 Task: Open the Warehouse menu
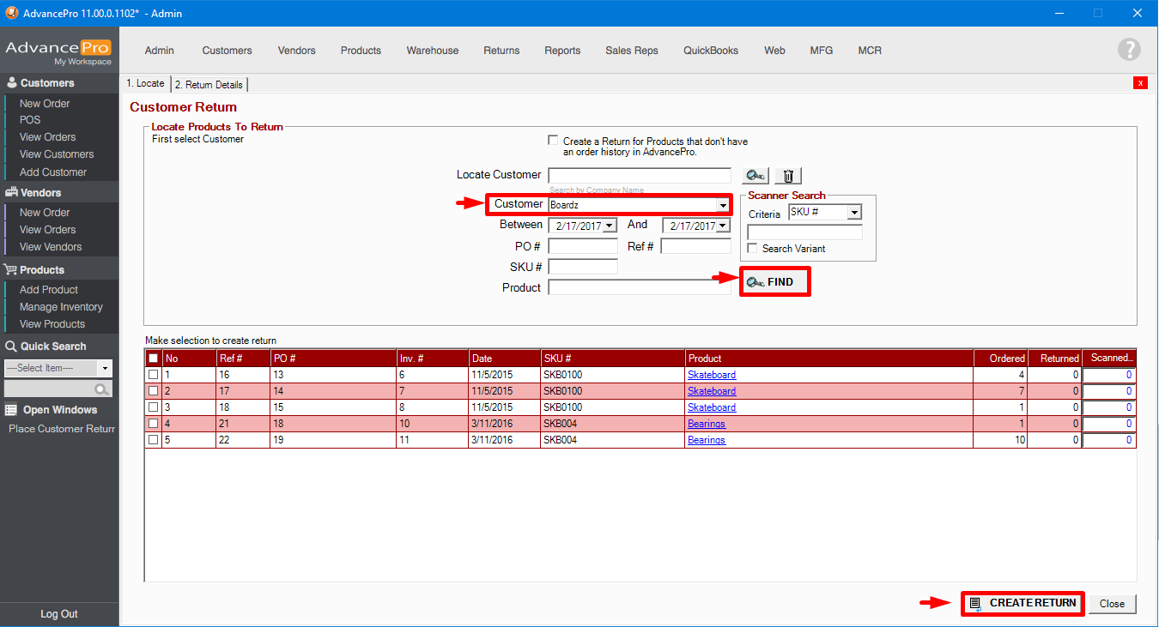(x=432, y=51)
